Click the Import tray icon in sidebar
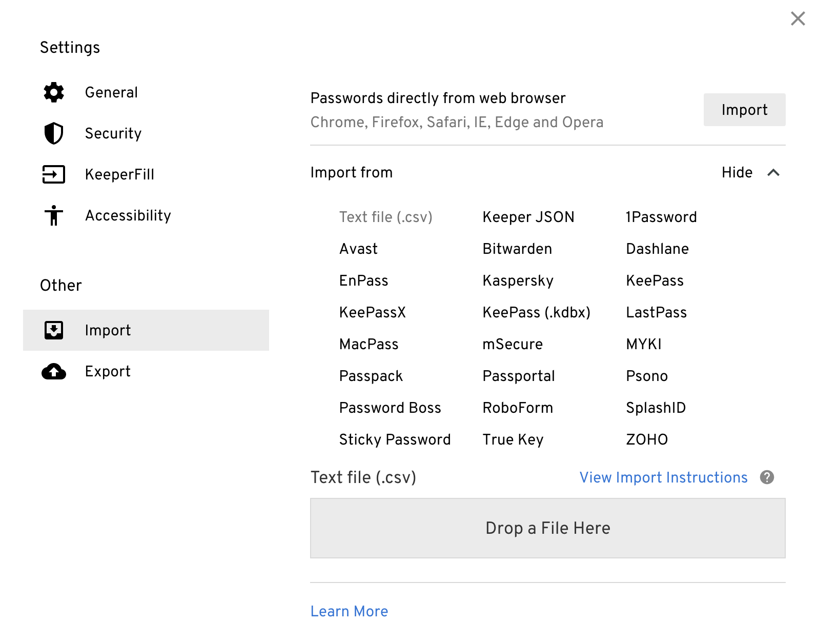Viewport: 817px width, 643px height. [54, 330]
